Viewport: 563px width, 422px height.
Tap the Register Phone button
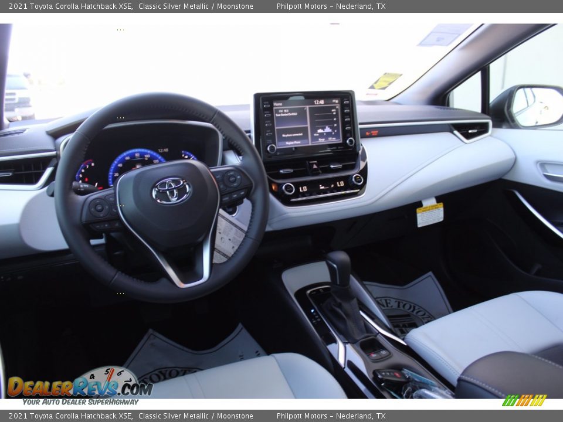(x=293, y=142)
